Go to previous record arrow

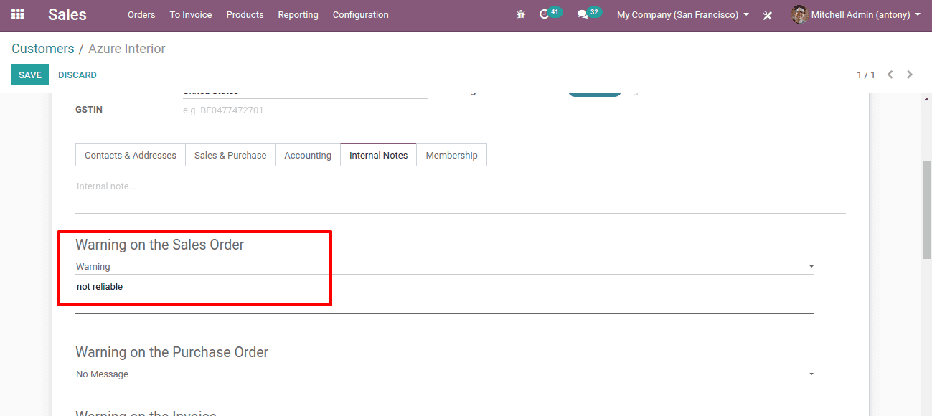coord(890,75)
